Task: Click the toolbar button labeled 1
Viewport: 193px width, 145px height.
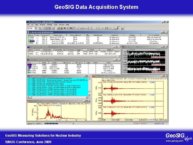Action: [x=90, y=28]
